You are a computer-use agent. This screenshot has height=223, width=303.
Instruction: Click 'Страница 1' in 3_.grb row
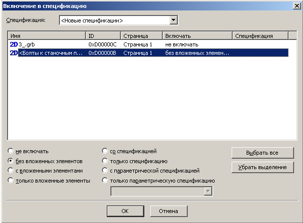pyautogui.click(x=138, y=44)
